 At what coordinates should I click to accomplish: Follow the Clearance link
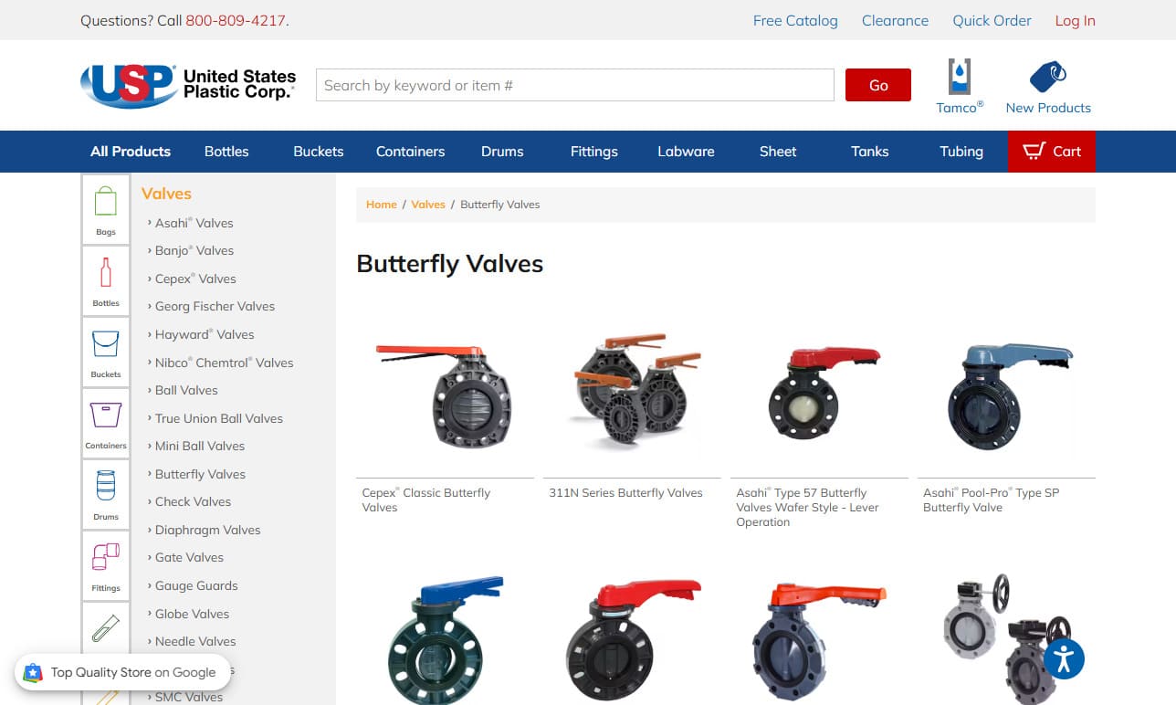point(895,20)
